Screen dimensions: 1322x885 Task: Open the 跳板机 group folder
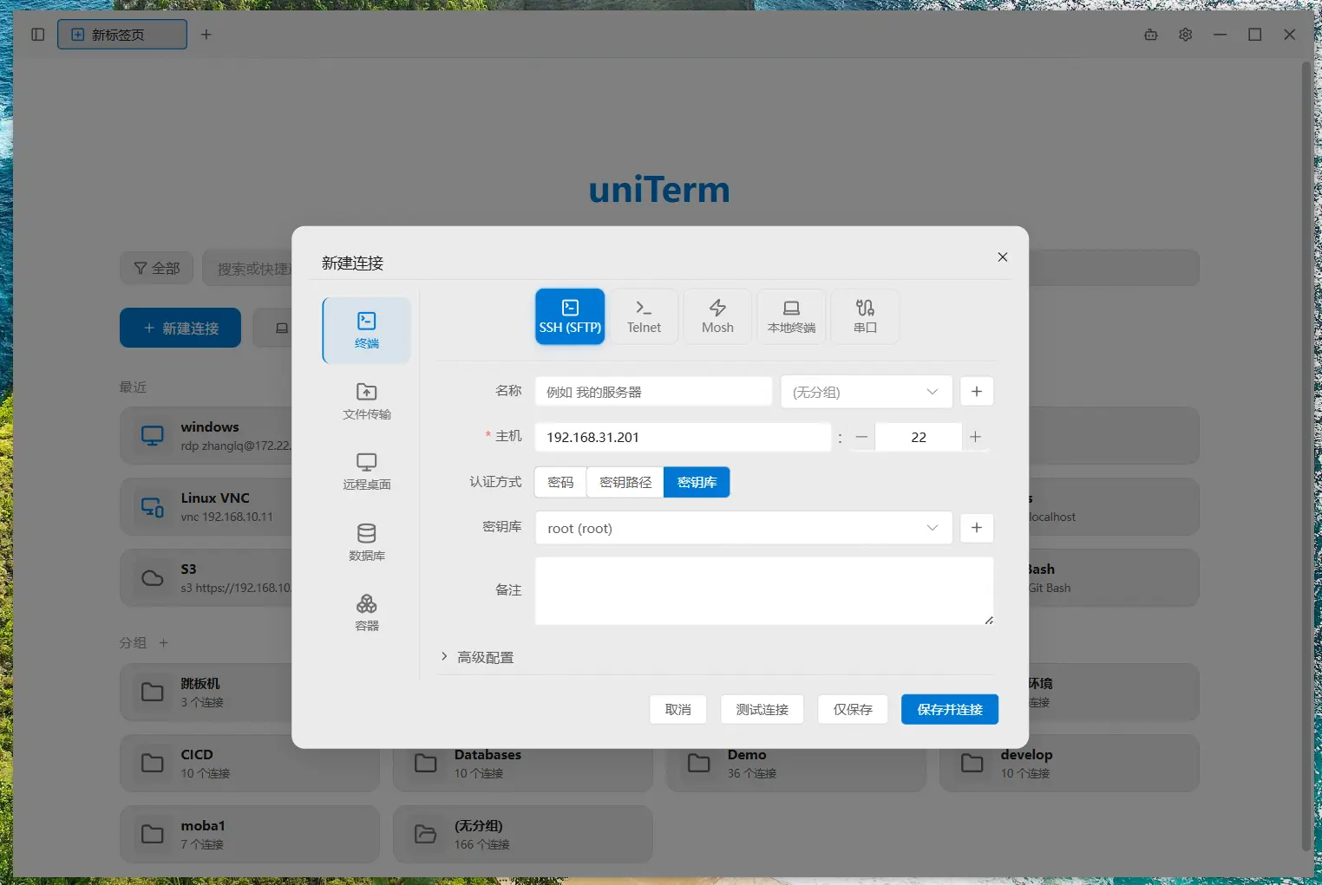206,693
